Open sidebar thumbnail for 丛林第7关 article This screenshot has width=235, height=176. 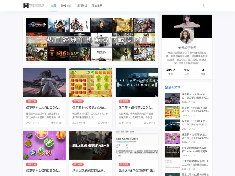point(172,98)
